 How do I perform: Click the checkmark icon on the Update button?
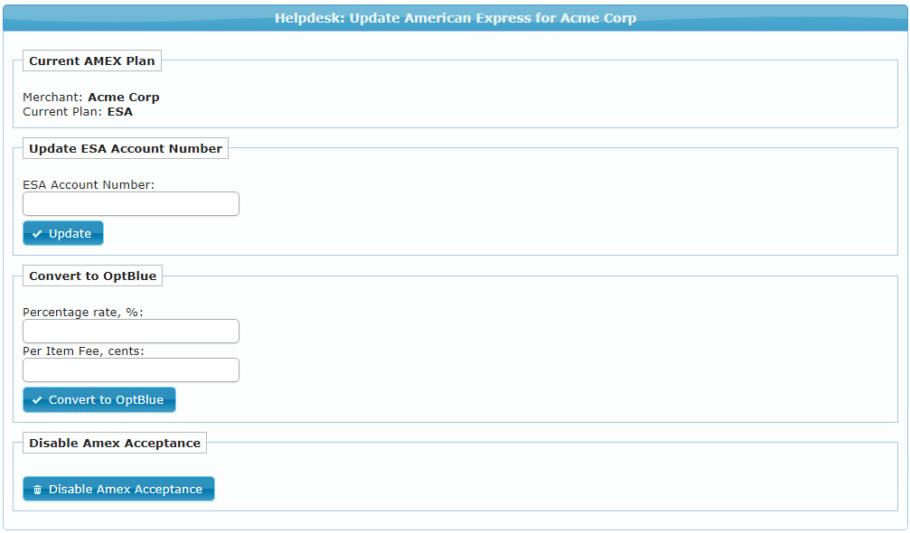click(x=37, y=234)
